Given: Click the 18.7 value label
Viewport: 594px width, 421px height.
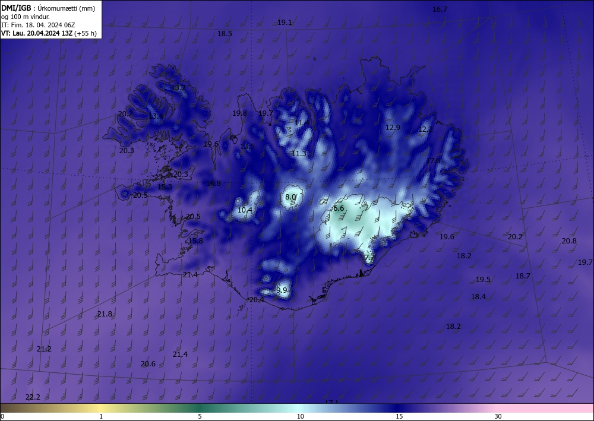Looking at the screenshot, I should [523, 276].
